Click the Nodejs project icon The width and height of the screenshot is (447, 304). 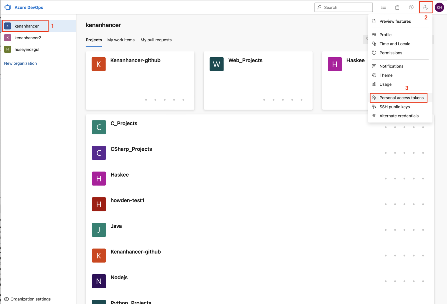pos(99,281)
